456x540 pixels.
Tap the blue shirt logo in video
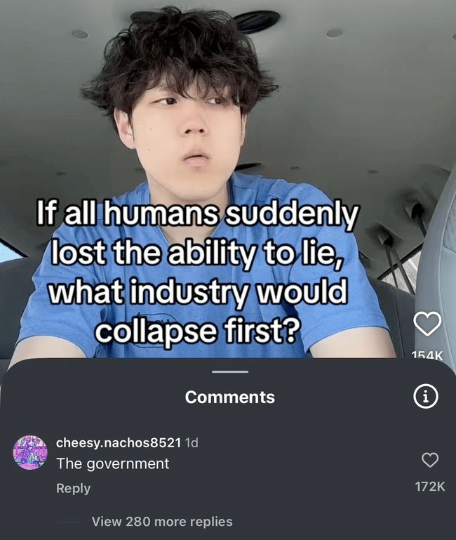coord(155,320)
